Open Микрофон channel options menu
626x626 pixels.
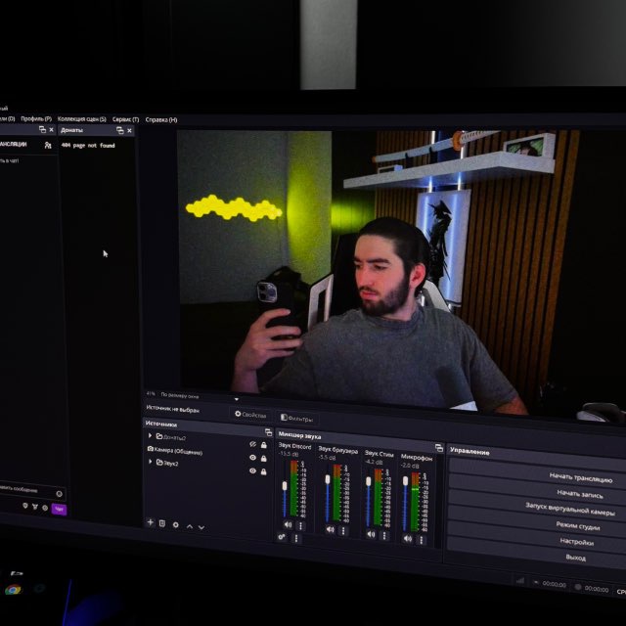click(x=421, y=540)
